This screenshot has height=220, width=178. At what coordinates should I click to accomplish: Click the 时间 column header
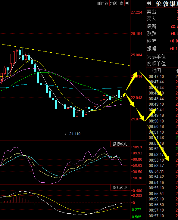pyautogui.click(x=156, y=70)
